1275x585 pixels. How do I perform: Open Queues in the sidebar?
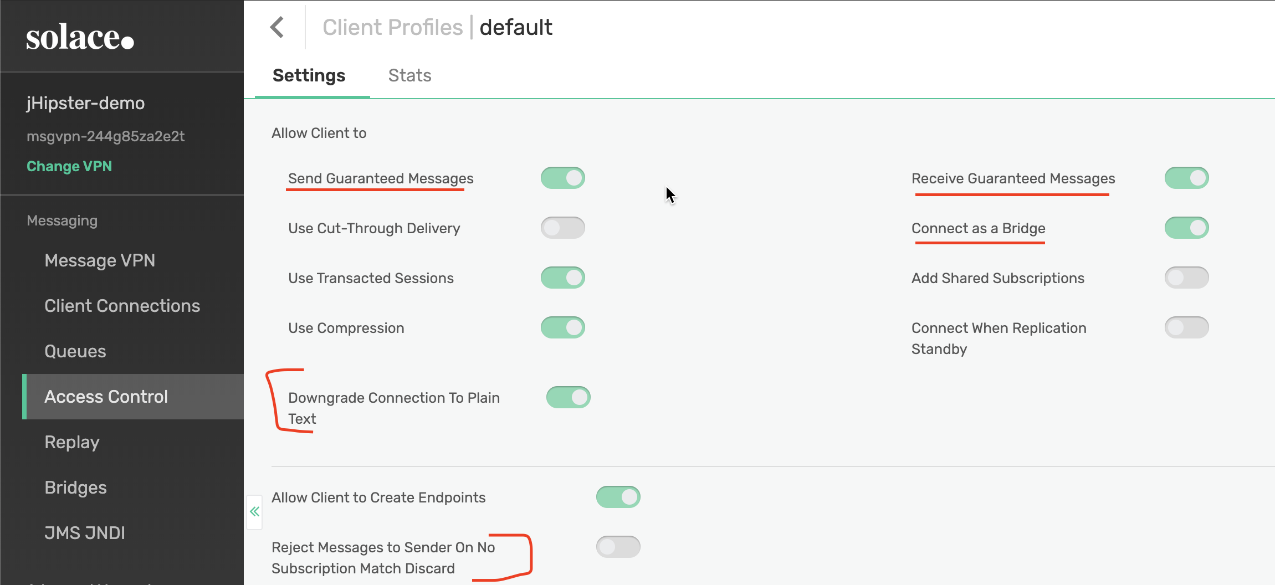[75, 351]
